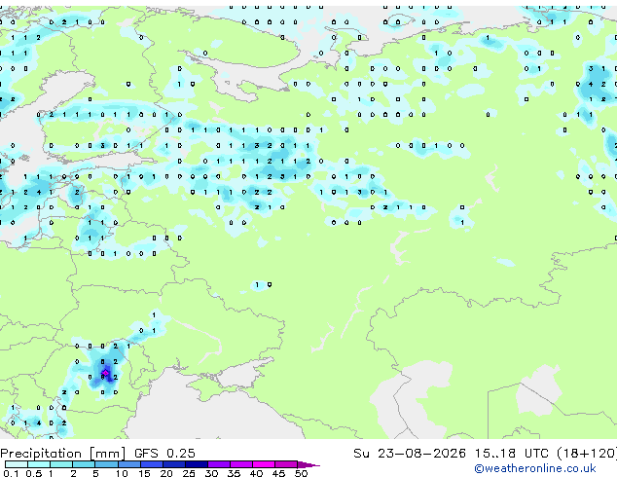Click the '15..18 UTC' time label
Screen dimensions: 617x477
click(x=512, y=454)
